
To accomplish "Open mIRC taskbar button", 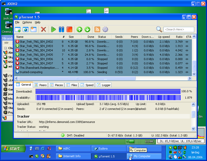I will [74, 148].
